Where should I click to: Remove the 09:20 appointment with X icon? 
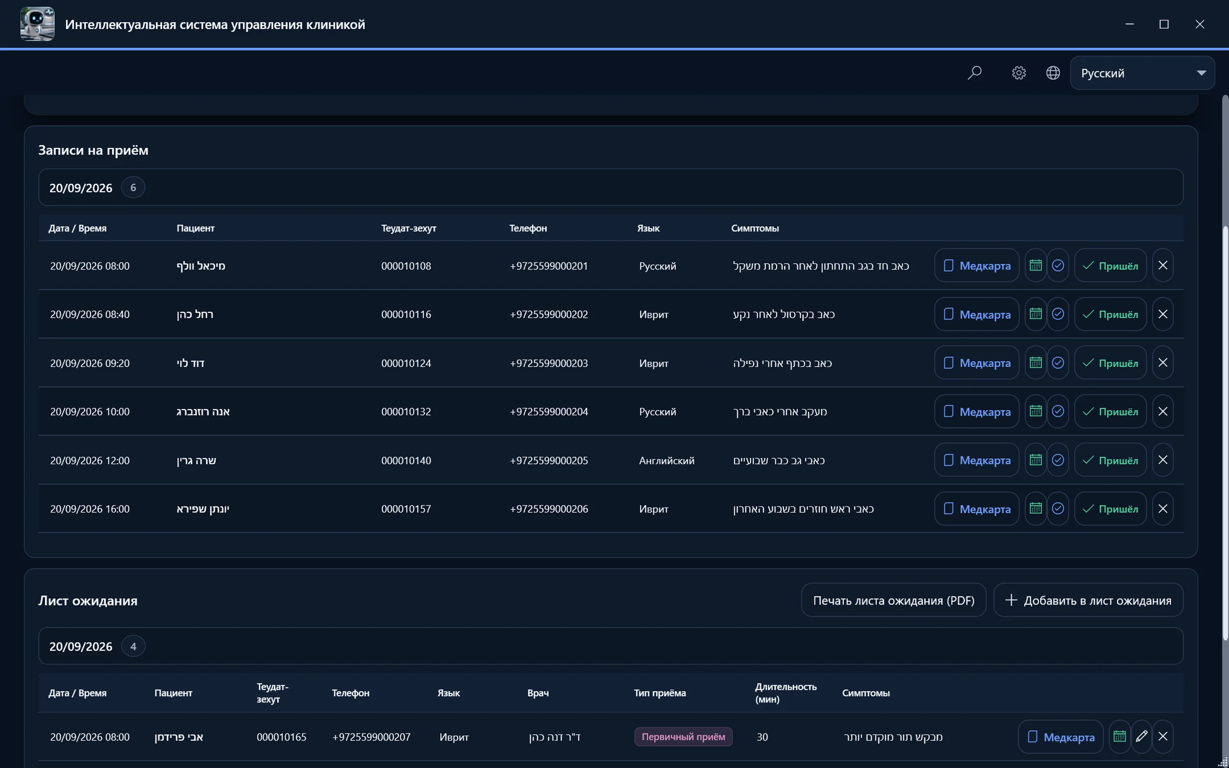pos(1163,363)
